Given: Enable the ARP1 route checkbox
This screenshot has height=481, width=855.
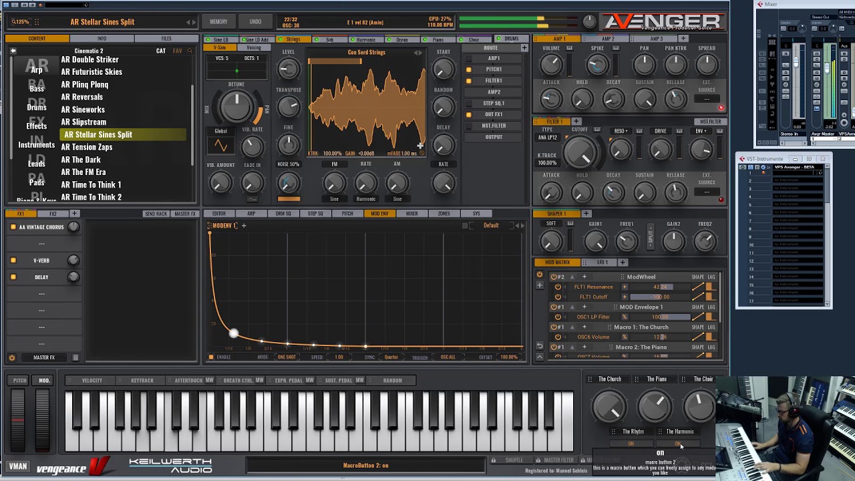Looking at the screenshot, I should [x=469, y=58].
